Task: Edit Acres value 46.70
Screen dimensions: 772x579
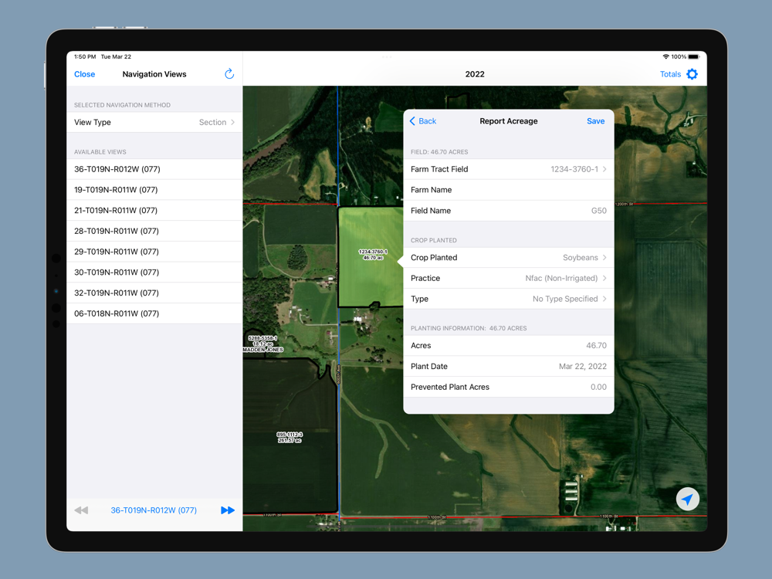Action: (x=509, y=346)
